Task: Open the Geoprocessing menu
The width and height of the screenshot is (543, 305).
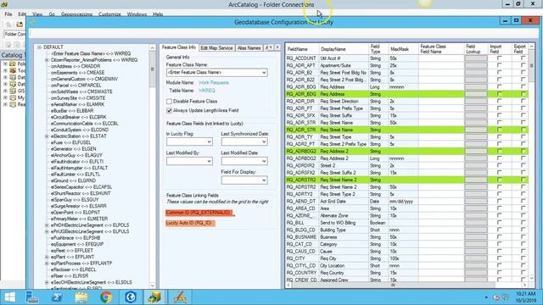Action: coord(76,14)
